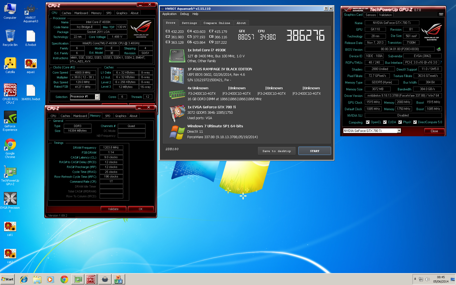Image resolution: width=456 pixels, height=285 pixels.
Task: Click OK in the CPU-Z Memory window
Action: click(x=141, y=209)
